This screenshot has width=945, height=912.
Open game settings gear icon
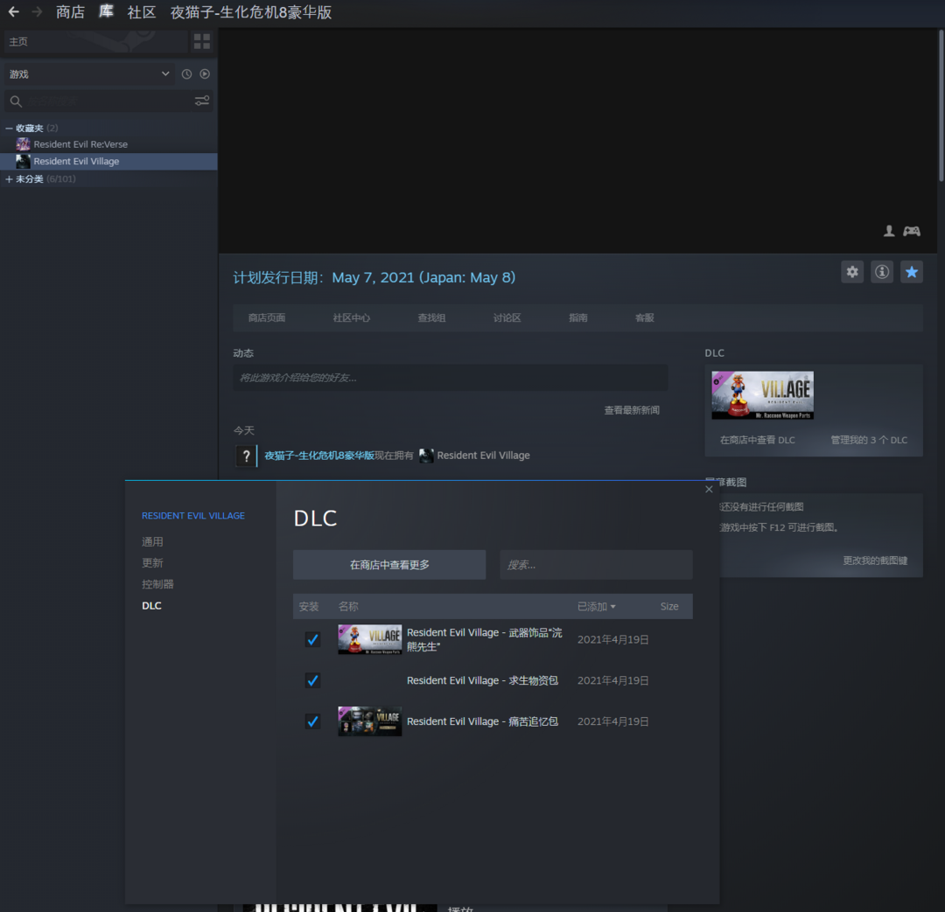(x=852, y=272)
